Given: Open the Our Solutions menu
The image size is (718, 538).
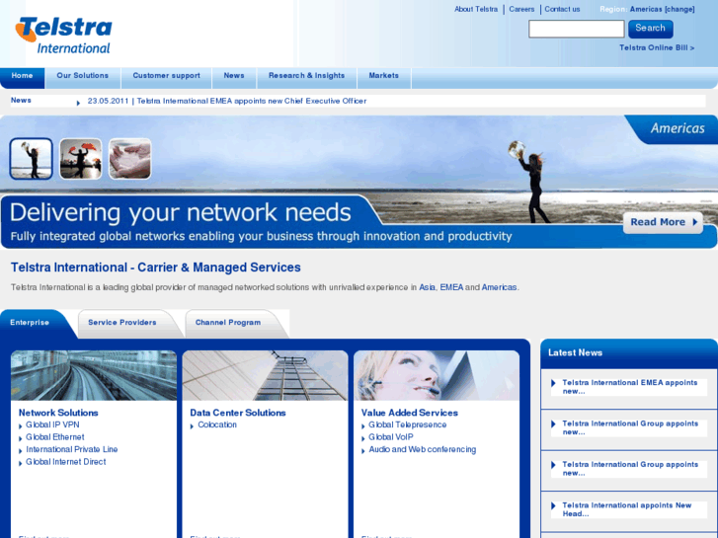Looking at the screenshot, I should [82, 76].
